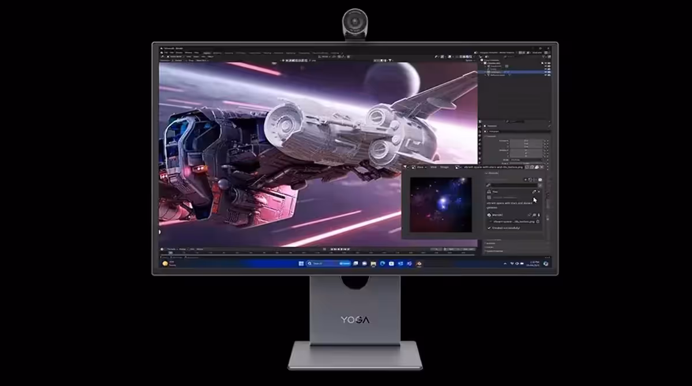Click the generated dis_texture.png file entry
Screen dimensions: 692x386
[514, 222]
